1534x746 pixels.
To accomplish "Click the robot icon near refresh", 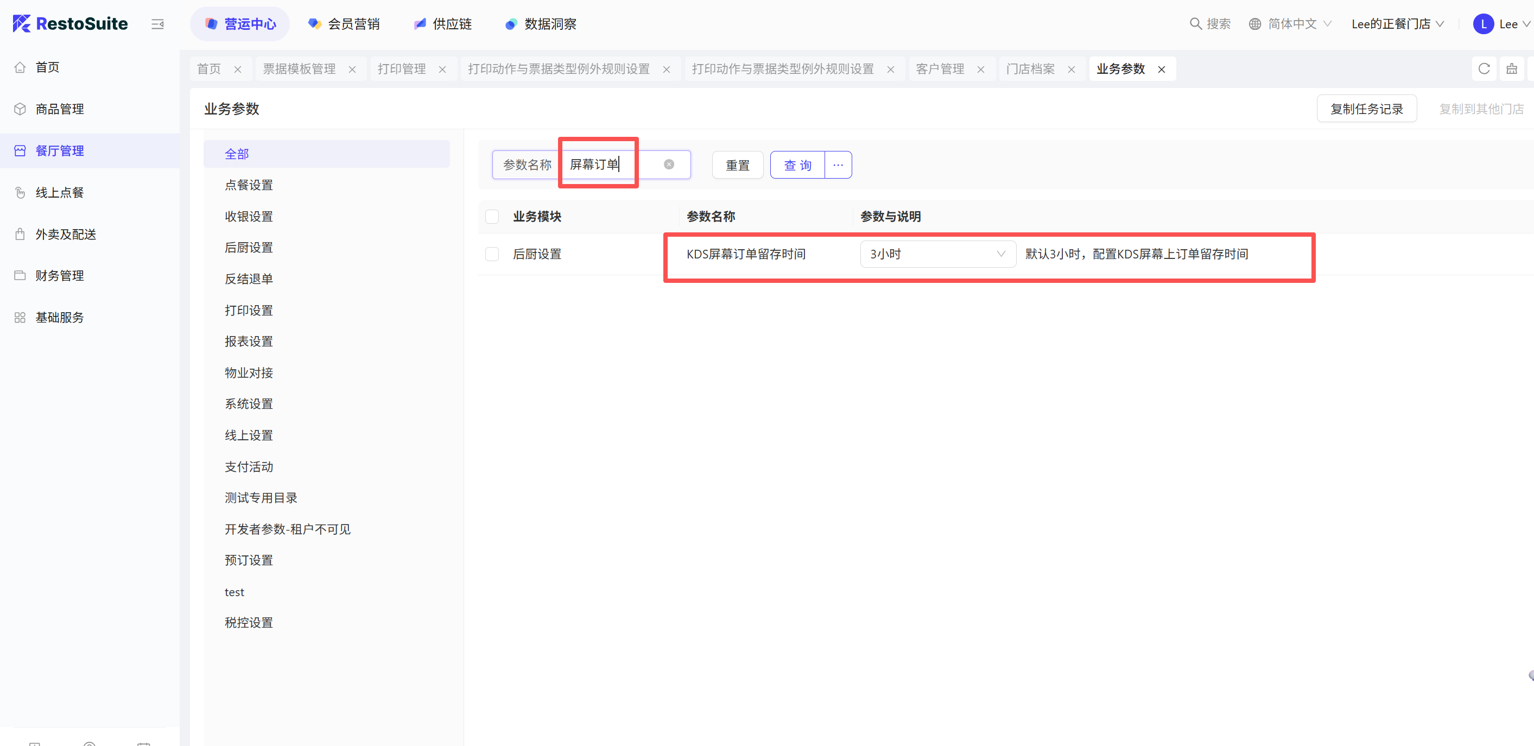I will click(1511, 69).
